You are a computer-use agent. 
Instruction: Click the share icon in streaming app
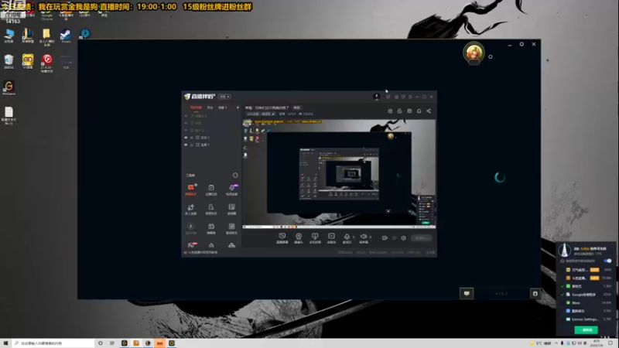pos(429,111)
